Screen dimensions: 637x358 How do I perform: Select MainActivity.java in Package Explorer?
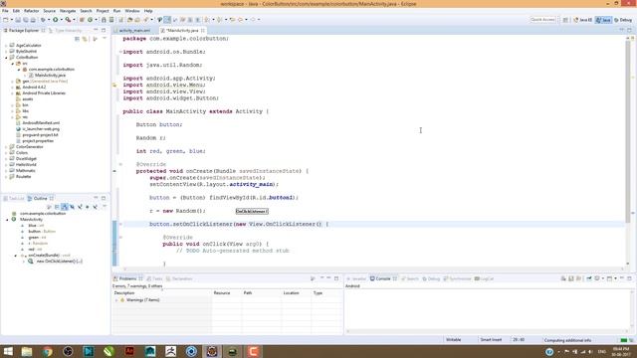click(x=50, y=76)
